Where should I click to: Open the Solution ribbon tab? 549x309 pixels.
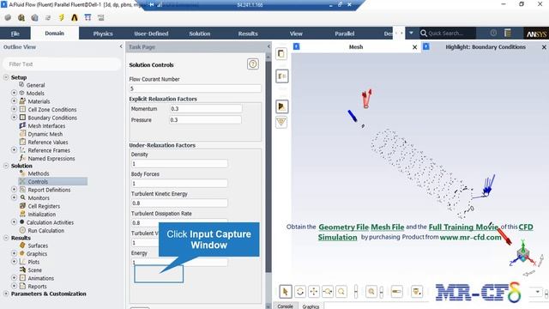coord(200,33)
